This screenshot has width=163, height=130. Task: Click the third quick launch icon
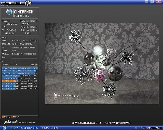(x=17, y=128)
